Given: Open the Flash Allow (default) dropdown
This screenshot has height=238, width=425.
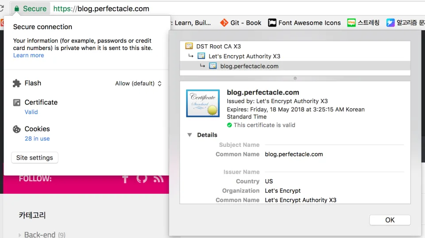Looking at the screenshot, I should pyautogui.click(x=139, y=84).
